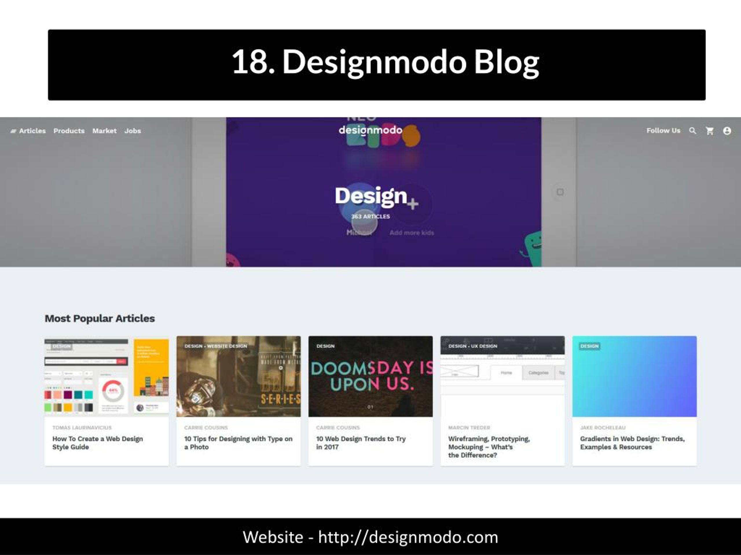
Task: Click author name Tomas Laurinavicius
Action: click(82, 428)
